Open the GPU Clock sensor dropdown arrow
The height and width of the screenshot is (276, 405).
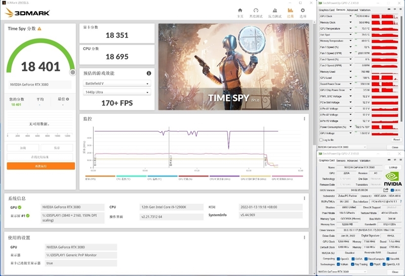pos(350,16)
